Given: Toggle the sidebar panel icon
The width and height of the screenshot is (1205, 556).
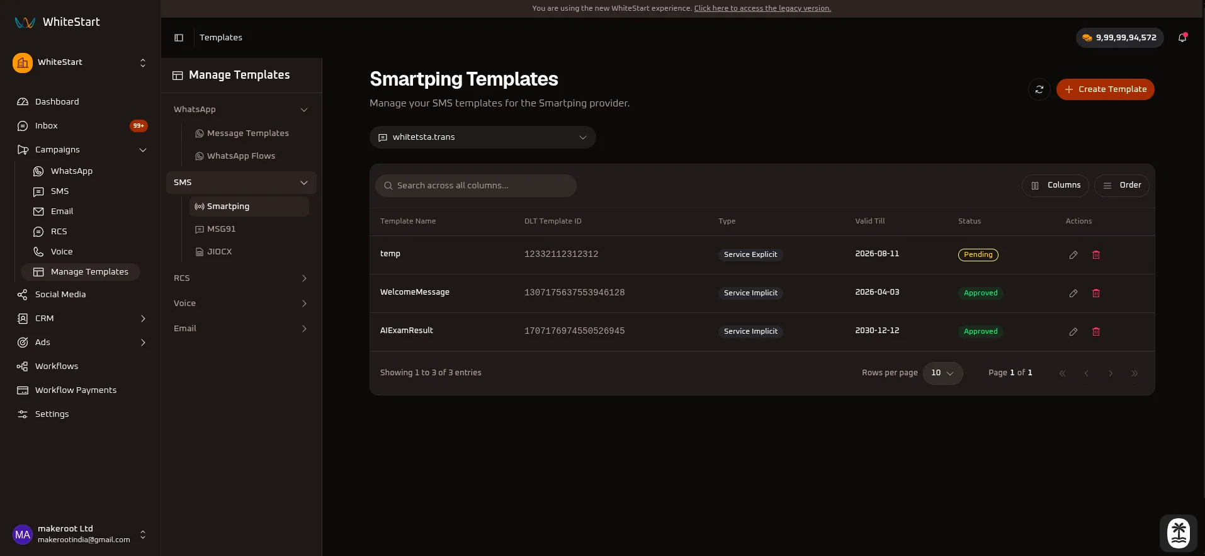Looking at the screenshot, I should [x=179, y=38].
